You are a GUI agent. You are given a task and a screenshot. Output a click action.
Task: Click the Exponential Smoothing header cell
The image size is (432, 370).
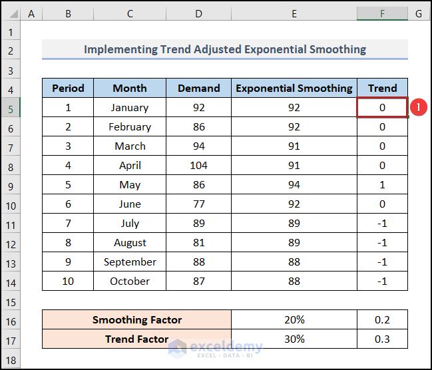(x=294, y=88)
